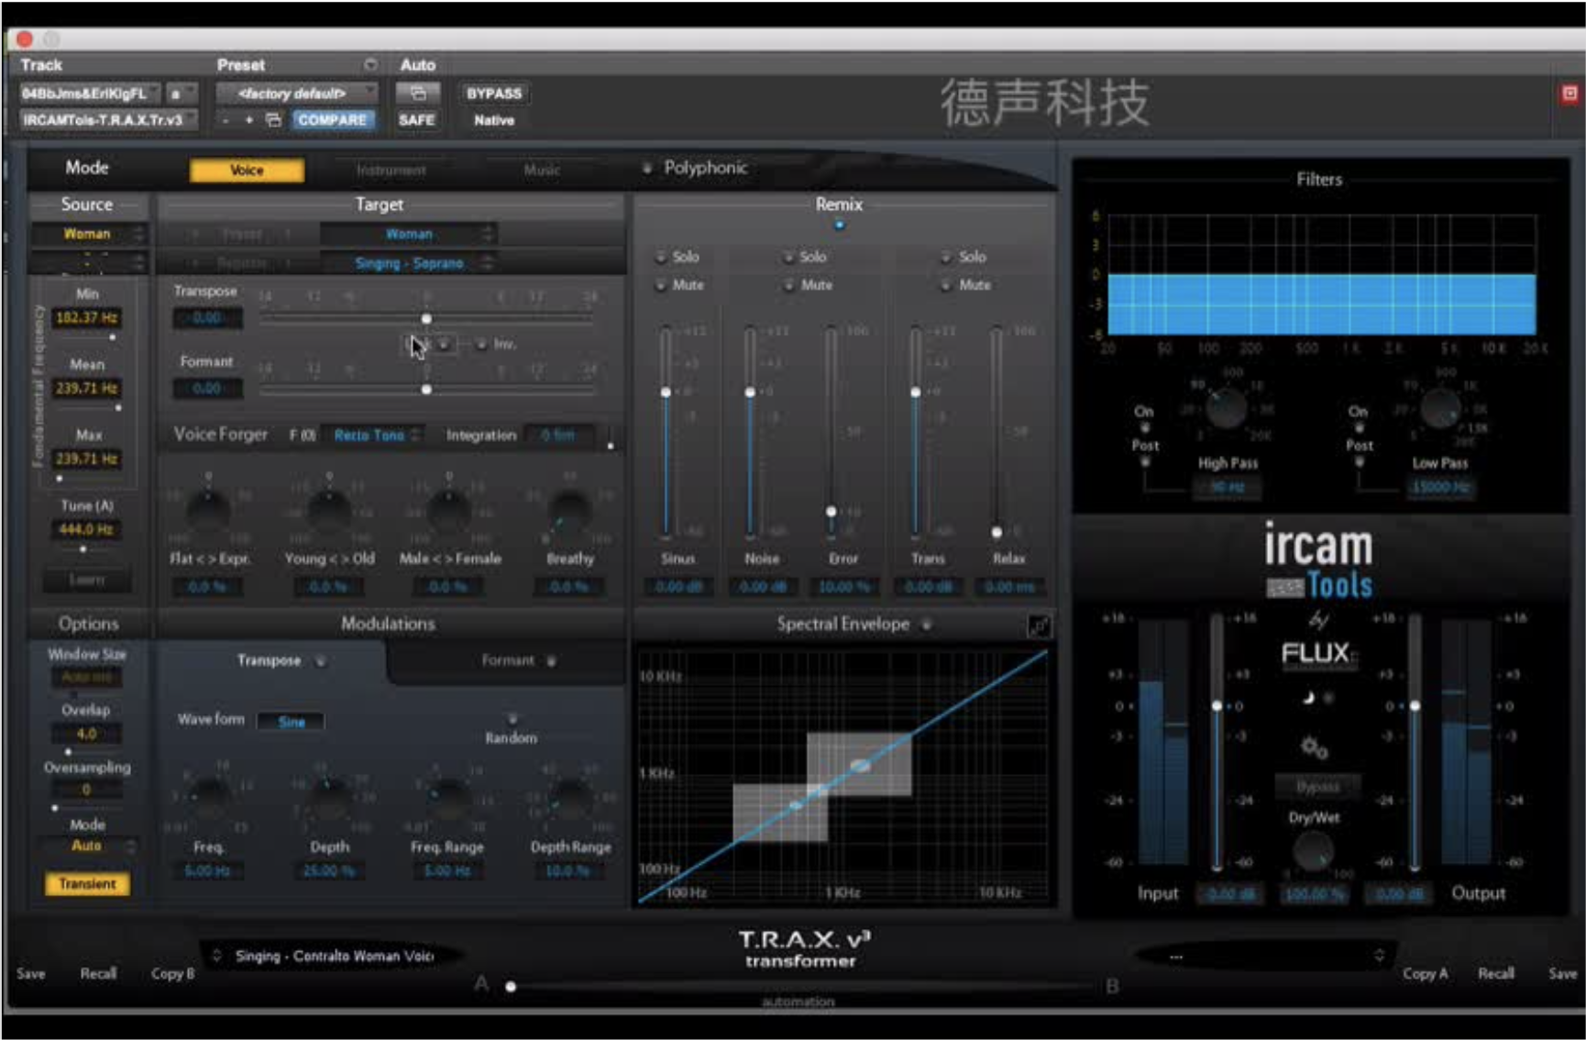Open the factory default preset dropdown
Screen dimensions: 1586x1040
[296, 94]
